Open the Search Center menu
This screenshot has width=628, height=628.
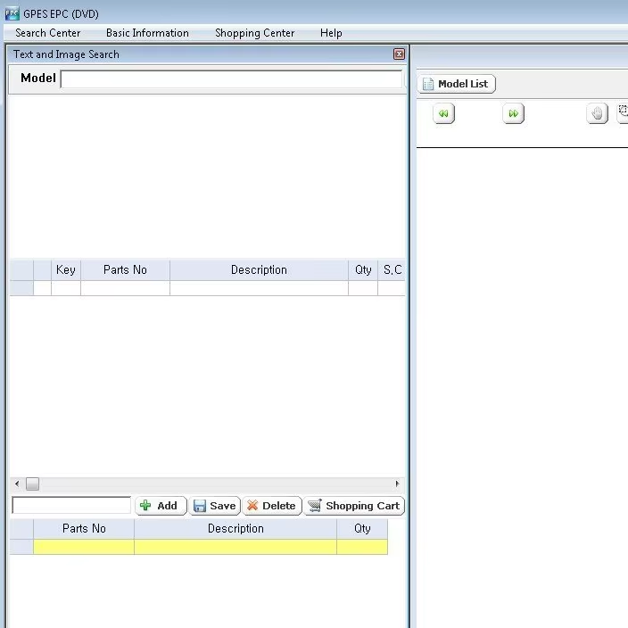[x=47, y=33]
